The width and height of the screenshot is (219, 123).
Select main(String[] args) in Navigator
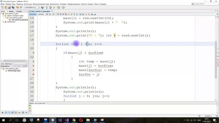pos(14,71)
